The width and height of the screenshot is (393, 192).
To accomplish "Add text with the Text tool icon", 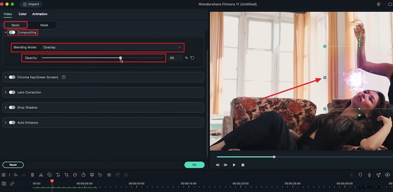I will pyautogui.click(x=58, y=175).
